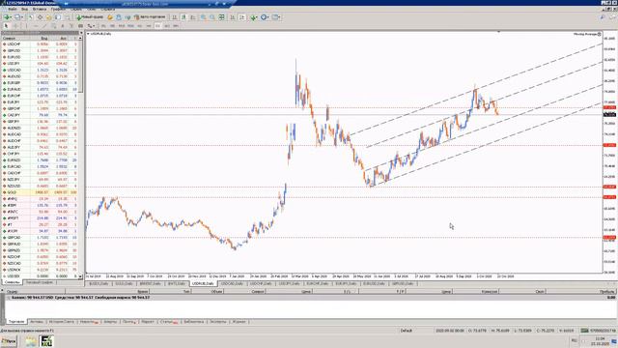618x348 pixels.
Task: Click the New Chart icon in toolbar
Action: pos(7,17)
